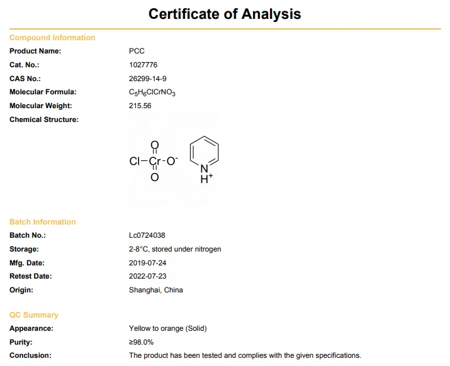450x366 pixels.
Task: Select origin value Shanghai, China
Action: pyautogui.click(x=156, y=291)
